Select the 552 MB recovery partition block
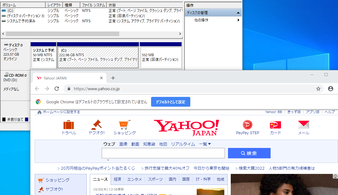Viewport: 338px width, 195px height. (x=161, y=58)
